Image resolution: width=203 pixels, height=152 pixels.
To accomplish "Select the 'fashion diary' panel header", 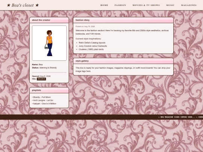I will click(x=123, y=20).
